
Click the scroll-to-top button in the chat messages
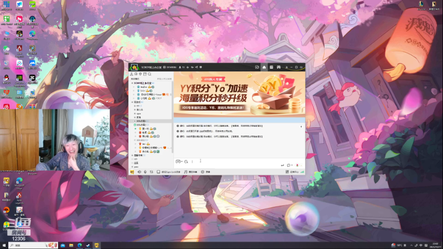[x=301, y=127]
